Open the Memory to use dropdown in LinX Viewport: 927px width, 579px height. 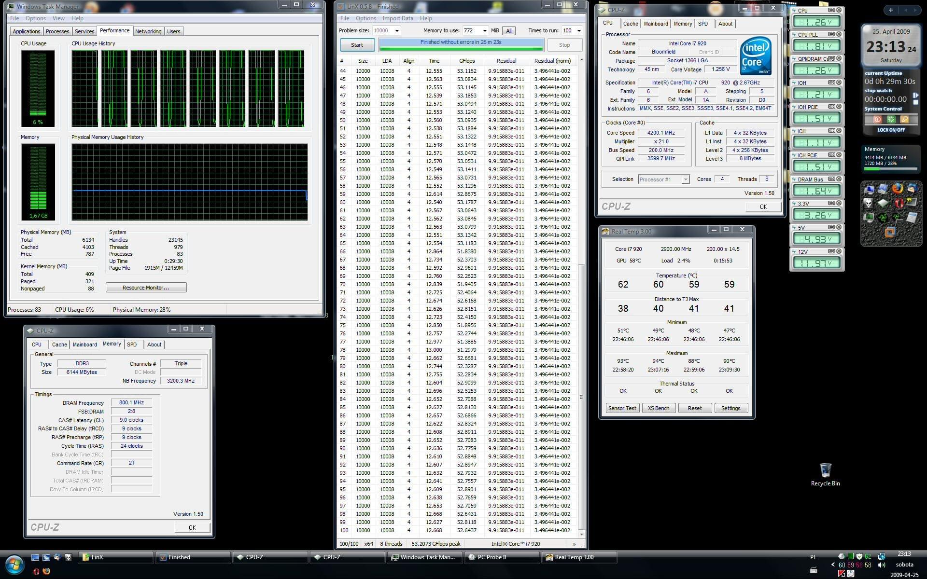(x=485, y=30)
